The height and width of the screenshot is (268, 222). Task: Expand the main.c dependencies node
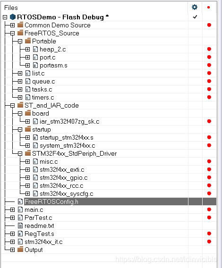click(12, 209)
